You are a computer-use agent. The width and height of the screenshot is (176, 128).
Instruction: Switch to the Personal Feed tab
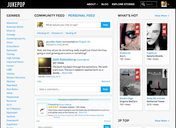pyautogui.click(x=82, y=16)
